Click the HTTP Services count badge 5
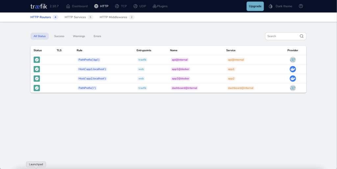Screen dimensions: 337x169 point(91,17)
